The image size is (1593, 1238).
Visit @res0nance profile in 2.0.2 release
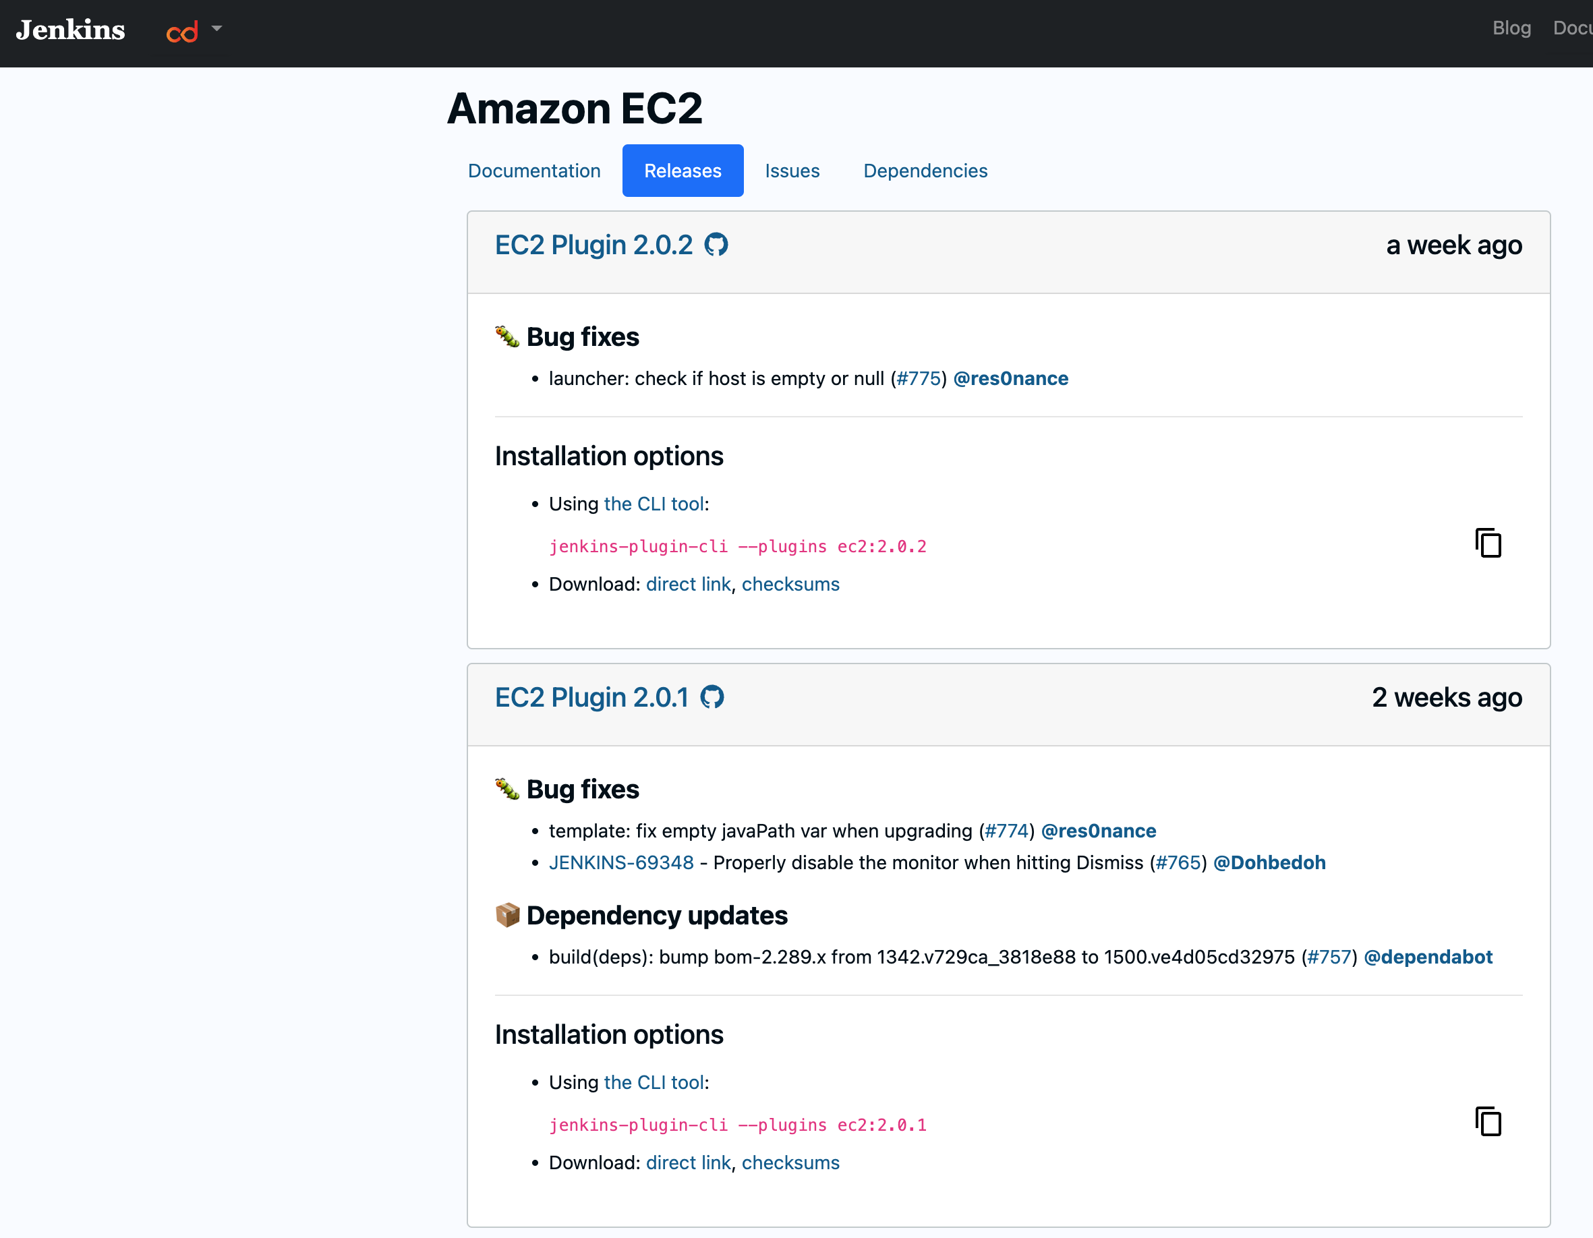coord(1011,378)
